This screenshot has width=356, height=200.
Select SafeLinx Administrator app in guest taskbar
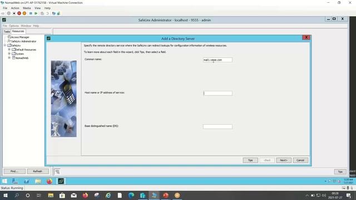[61, 181]
